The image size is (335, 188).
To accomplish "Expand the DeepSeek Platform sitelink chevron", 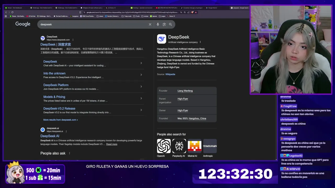I will [141, 86].
